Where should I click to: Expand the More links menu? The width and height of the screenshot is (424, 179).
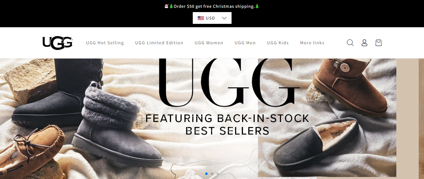312,43
